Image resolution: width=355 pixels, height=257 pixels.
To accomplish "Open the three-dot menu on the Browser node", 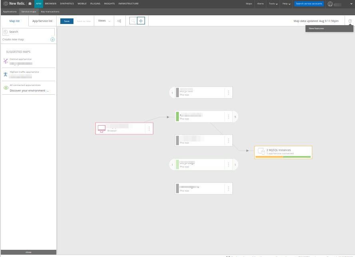I will point(149,128).
